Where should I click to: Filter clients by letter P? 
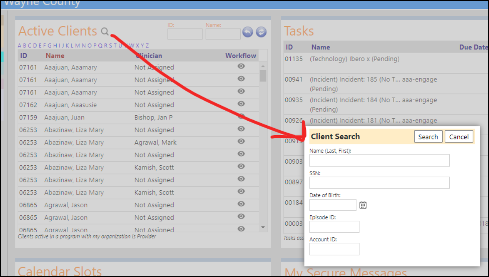click(95, 45)
